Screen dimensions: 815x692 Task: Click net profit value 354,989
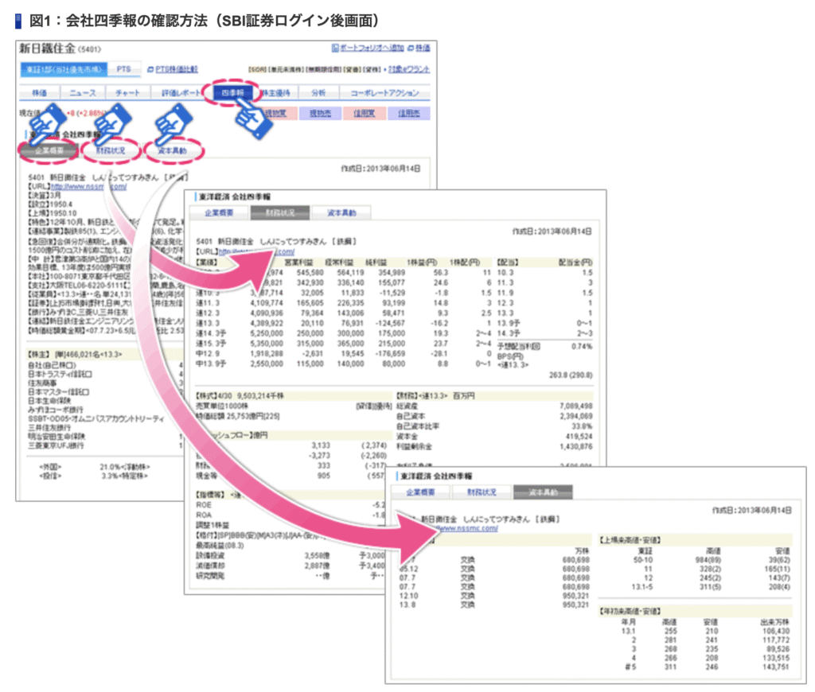[392, 273]
